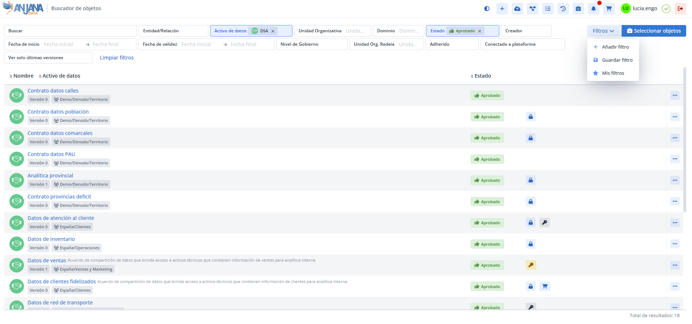Image resolution: width=692 pixels, height=324 pixels.
Task: Click the lock icon on Datos de inventario row
Action: click(x=531, y=244)
